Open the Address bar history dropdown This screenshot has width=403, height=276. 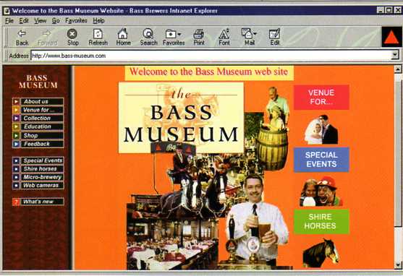(x=395, y=55)
